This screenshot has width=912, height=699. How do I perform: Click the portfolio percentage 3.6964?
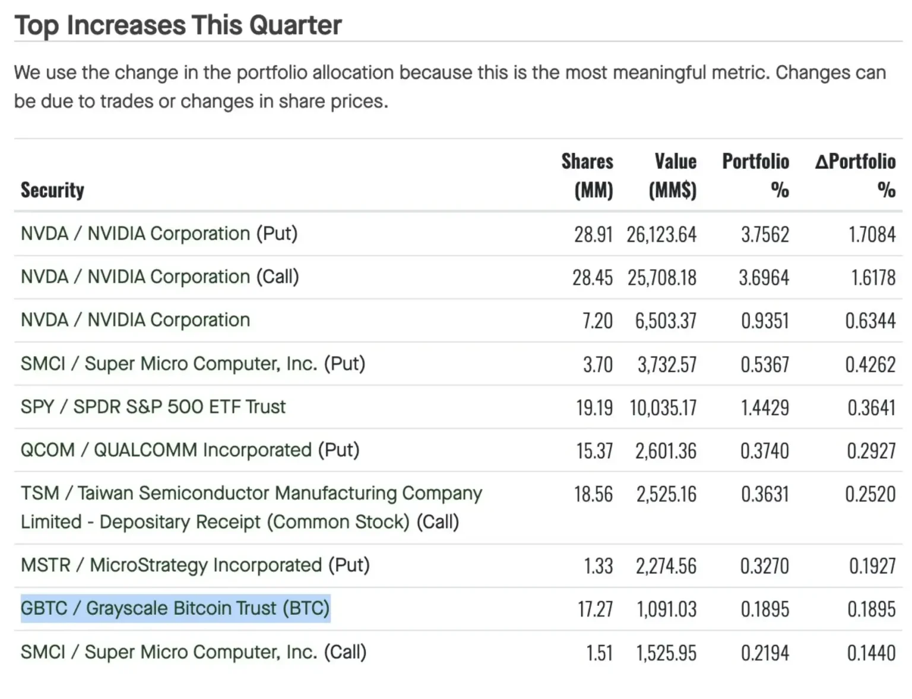click(x=764, y=278)
